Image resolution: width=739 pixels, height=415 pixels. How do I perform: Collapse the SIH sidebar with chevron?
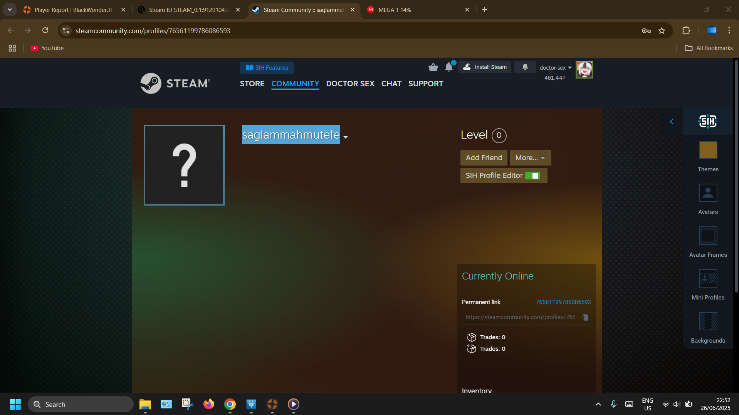point(672,122)
